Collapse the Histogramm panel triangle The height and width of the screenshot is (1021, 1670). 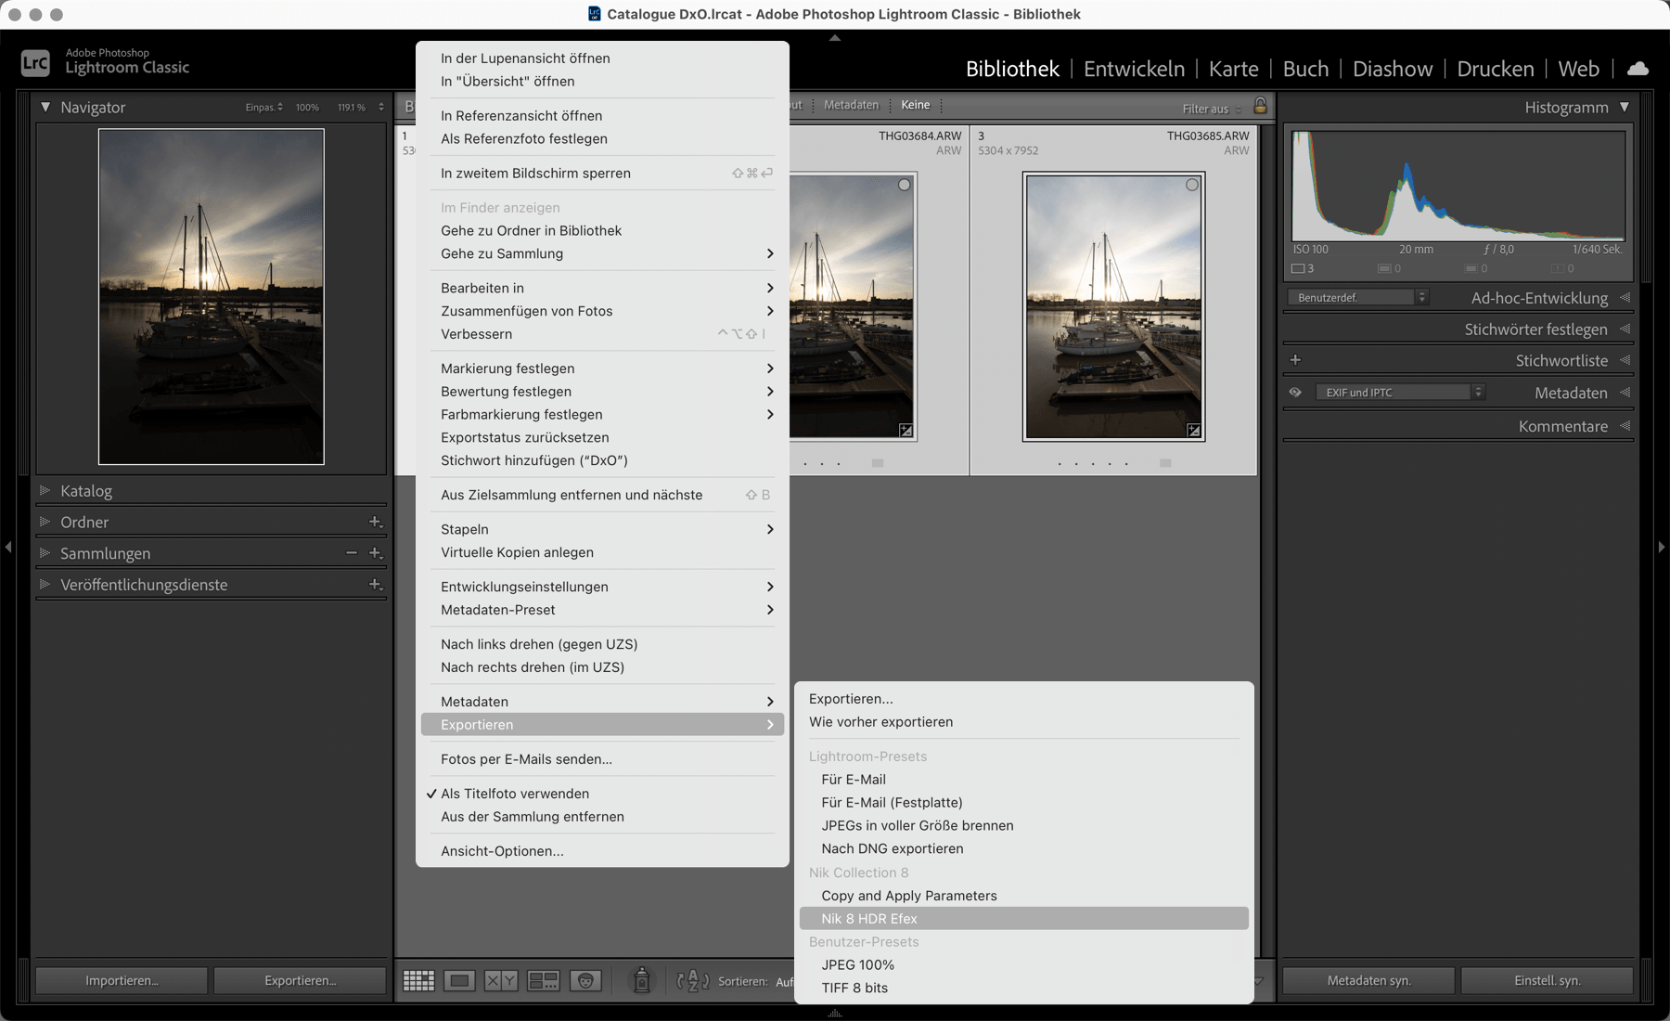pos(1625,108)
